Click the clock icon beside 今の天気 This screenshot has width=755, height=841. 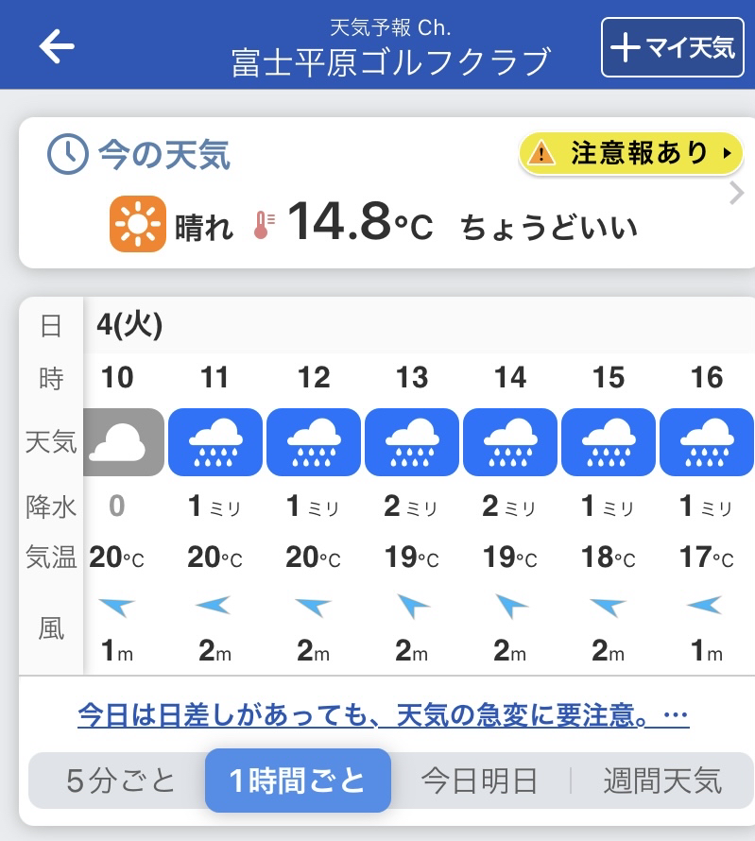coord(68,154)
